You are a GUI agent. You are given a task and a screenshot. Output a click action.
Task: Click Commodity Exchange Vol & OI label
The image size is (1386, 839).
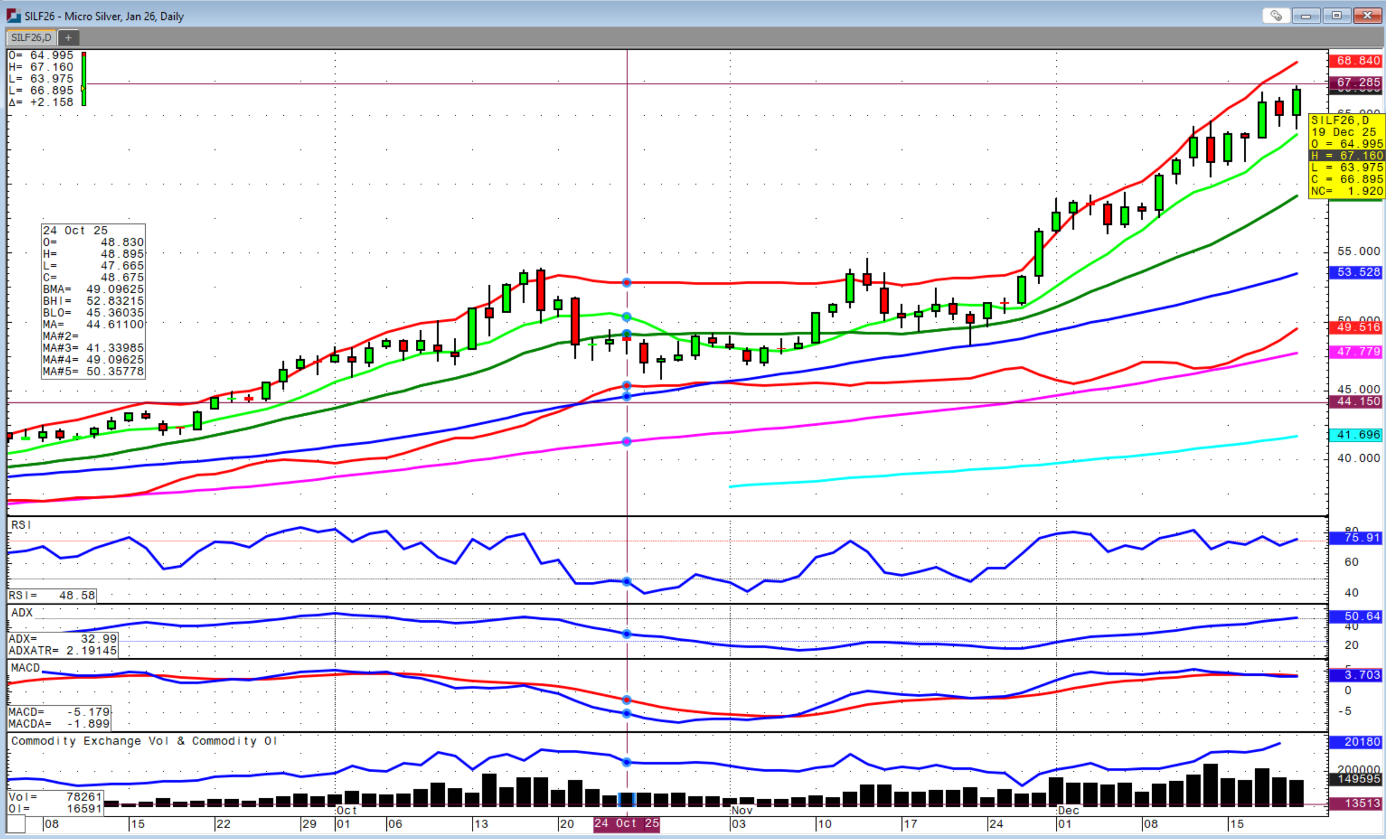coord(144,741)
